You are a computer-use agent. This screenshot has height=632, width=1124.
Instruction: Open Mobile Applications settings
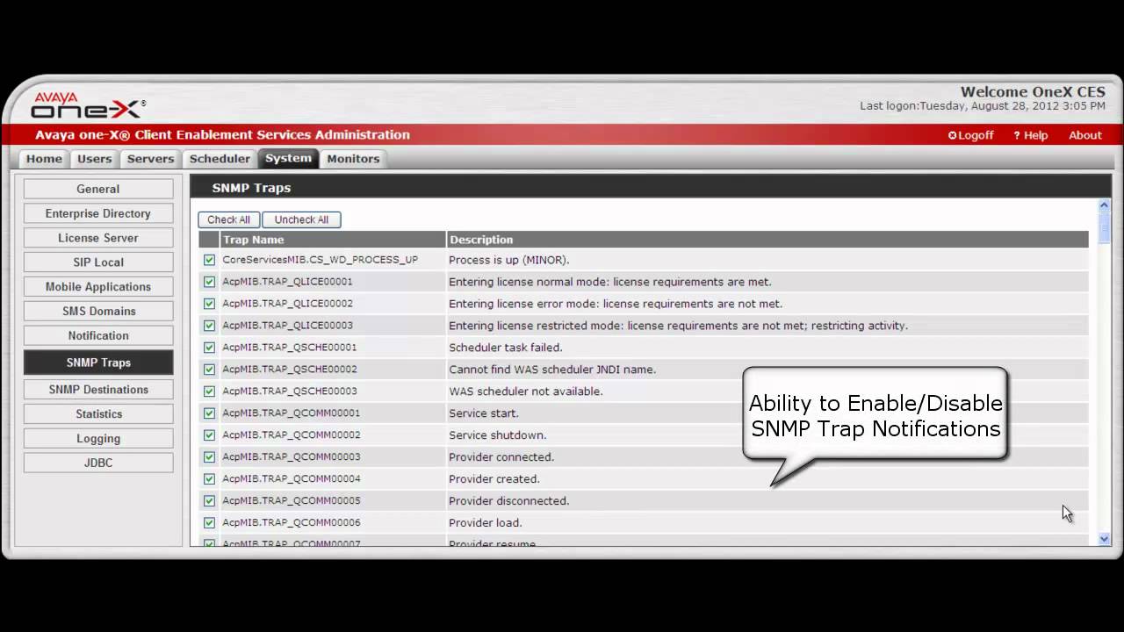click(98, 287)
